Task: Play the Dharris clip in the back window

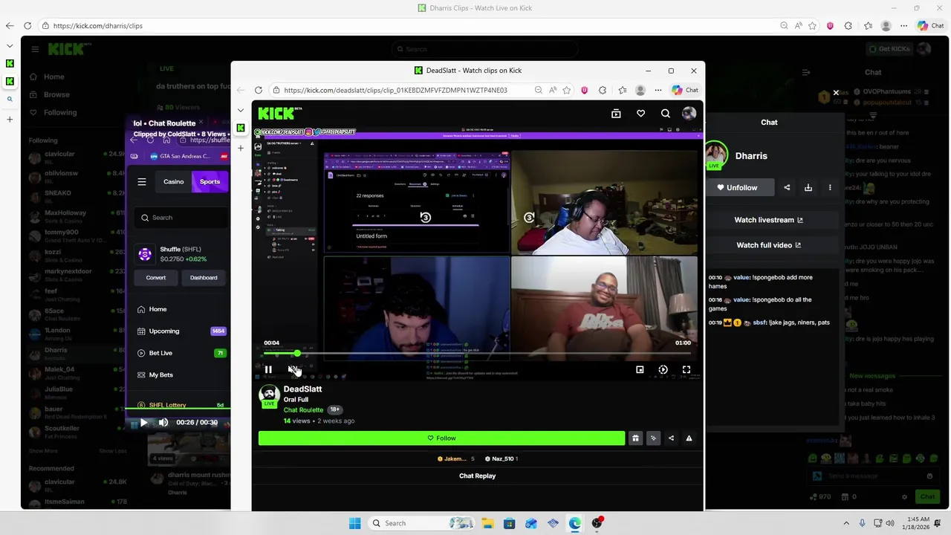Action: click(143, 423)
